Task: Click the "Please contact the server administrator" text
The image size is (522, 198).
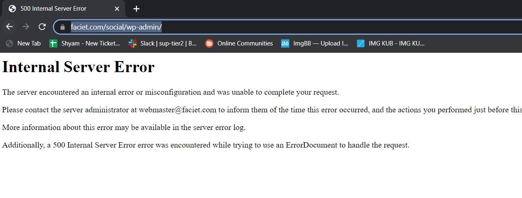Action: pyautogui.click(x=70, y=110)
